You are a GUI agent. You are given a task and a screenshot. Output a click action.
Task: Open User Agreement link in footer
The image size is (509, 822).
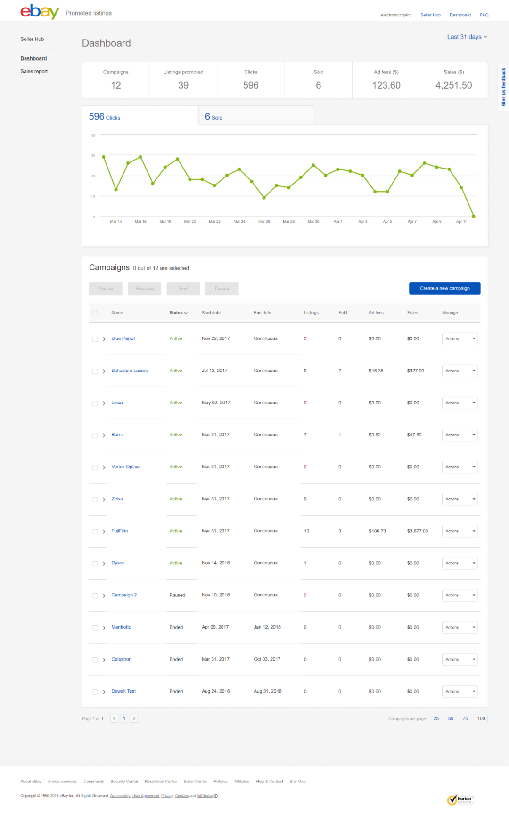pos(146,796)
